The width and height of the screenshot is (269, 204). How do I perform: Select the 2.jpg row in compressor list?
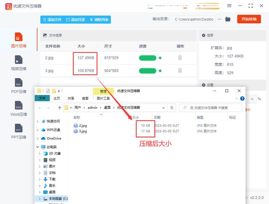click(x=119, y=58)
